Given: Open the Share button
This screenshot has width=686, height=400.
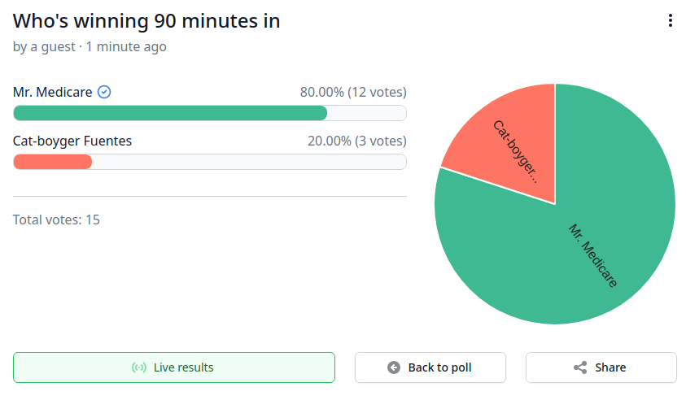Looking at the screenshot, I should [x=601, y=367].
